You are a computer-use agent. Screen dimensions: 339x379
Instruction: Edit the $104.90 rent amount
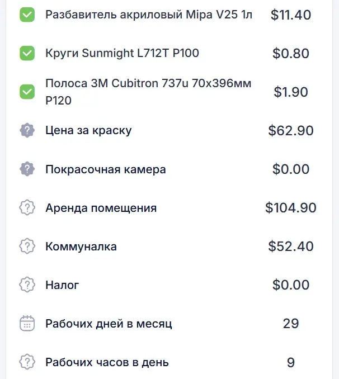[x=290, y=208]
